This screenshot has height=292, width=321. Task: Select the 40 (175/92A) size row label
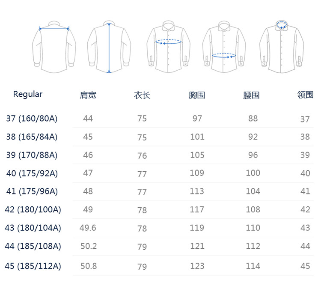(32, 173)
